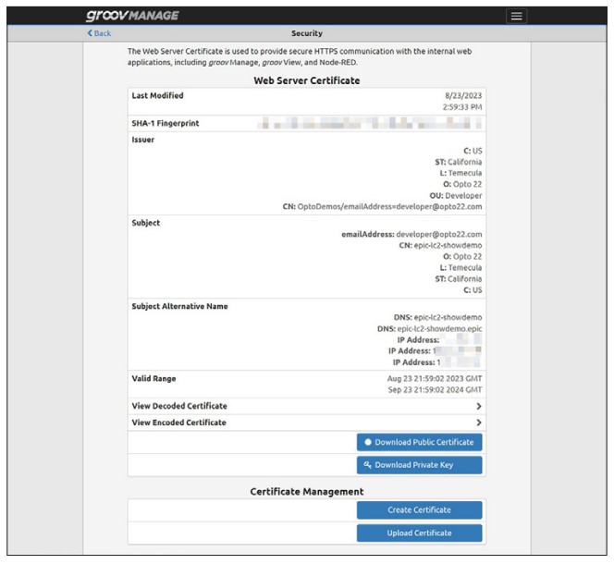Click circle icon on Download Public Certificate

tap(368, 442)
